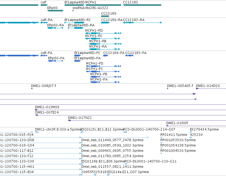Click RC0-DL0001-140700-210-G11 feature
Screen dimensions: 226x176
[126, 164]
